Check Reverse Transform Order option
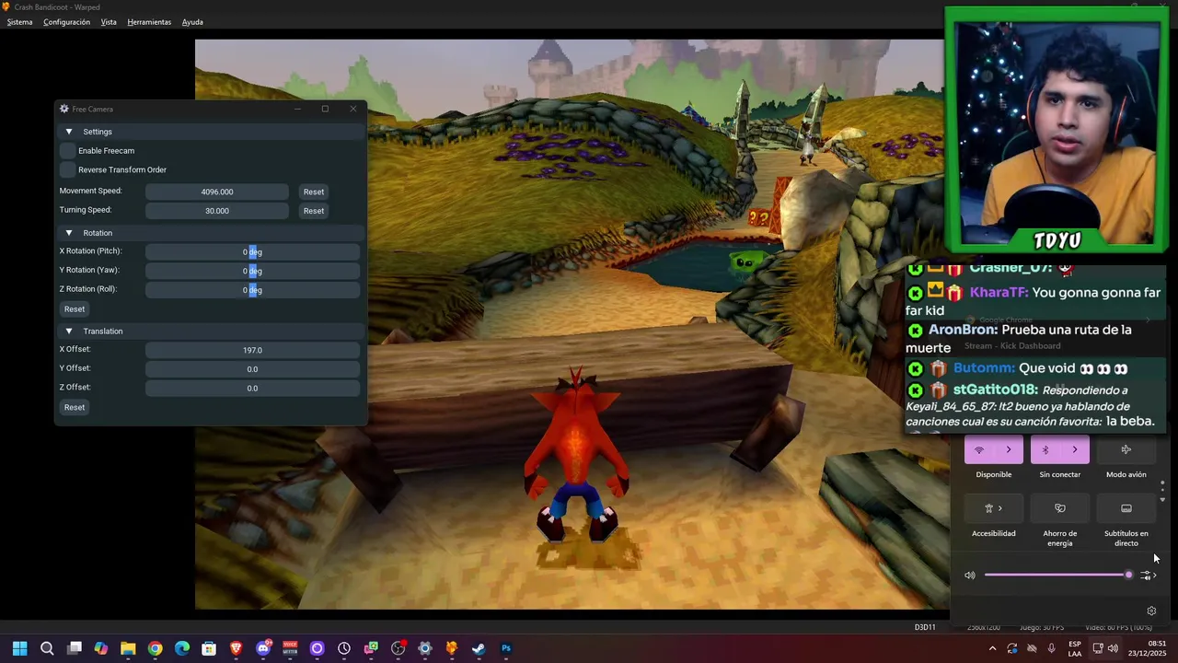The height and width of the screenshot is (663, 1178). click(68, 169)
